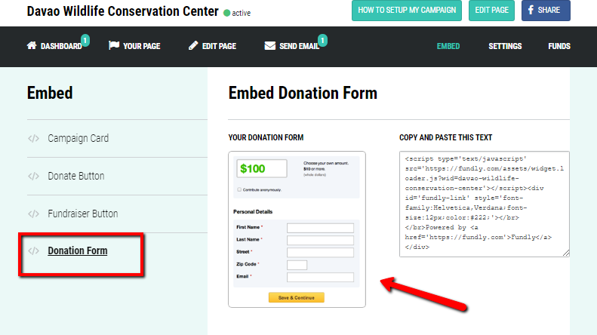Screen dimensions: 597x335
Task: Click the pencil icon for Edit Page
Action: coord(193,46)
